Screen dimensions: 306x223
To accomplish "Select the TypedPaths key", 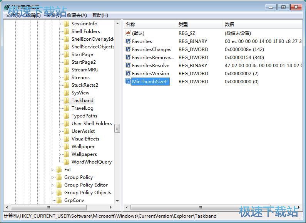I will [x=84, y=116].
